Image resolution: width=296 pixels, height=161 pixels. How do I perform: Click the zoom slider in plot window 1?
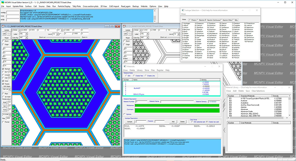click(x=64, y=37)
